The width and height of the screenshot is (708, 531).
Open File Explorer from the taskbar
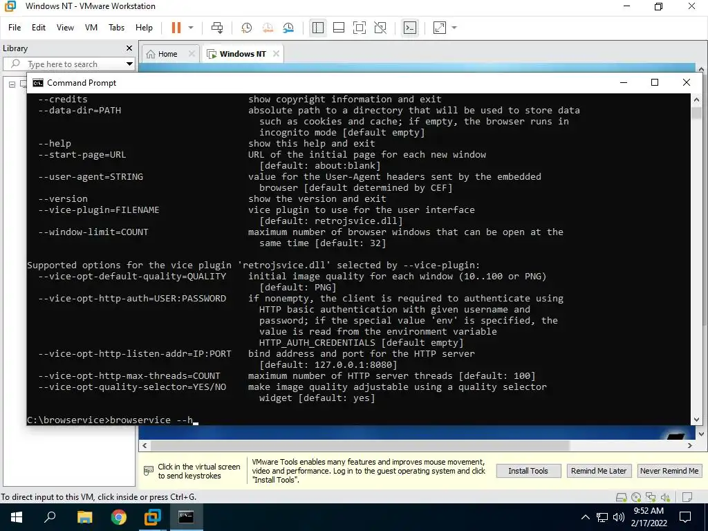pos(84,517)
